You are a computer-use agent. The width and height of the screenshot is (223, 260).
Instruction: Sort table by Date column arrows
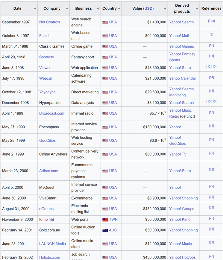pyautogui.click(x=35, y=8)
